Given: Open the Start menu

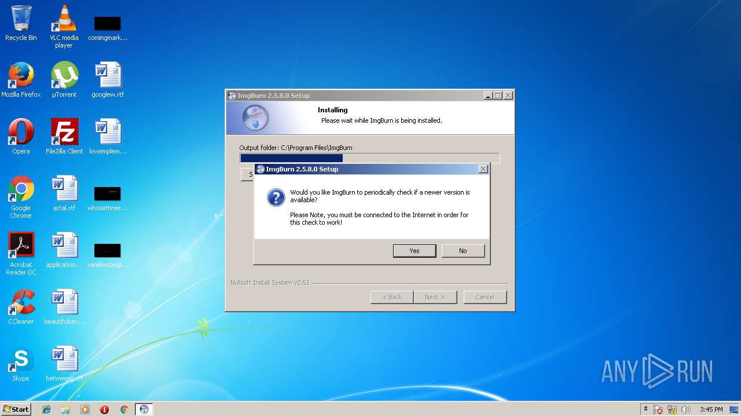Looking at the screenshot, I should (16, 409).
